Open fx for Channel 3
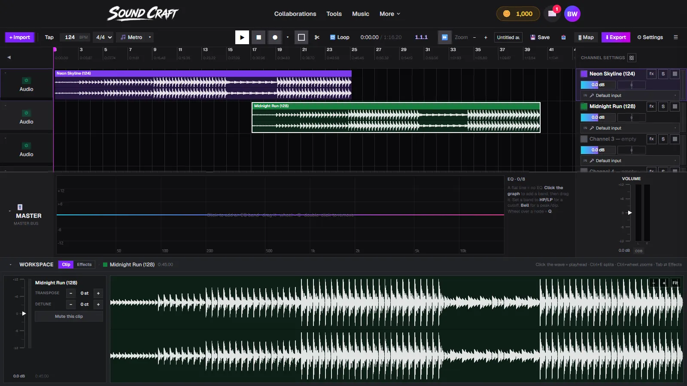The height and width of the screenshot is (386, 687). point(651,139)
